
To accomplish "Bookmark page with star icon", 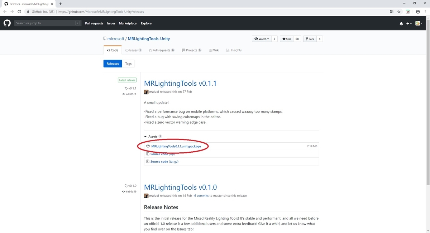I will (x=399, y=11).
